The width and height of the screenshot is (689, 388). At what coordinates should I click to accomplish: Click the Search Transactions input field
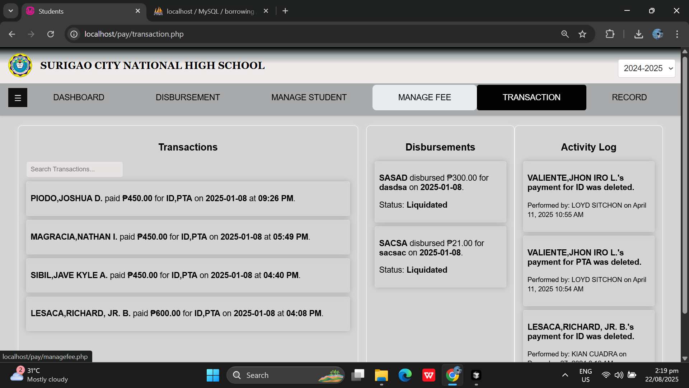pos(74,169)
